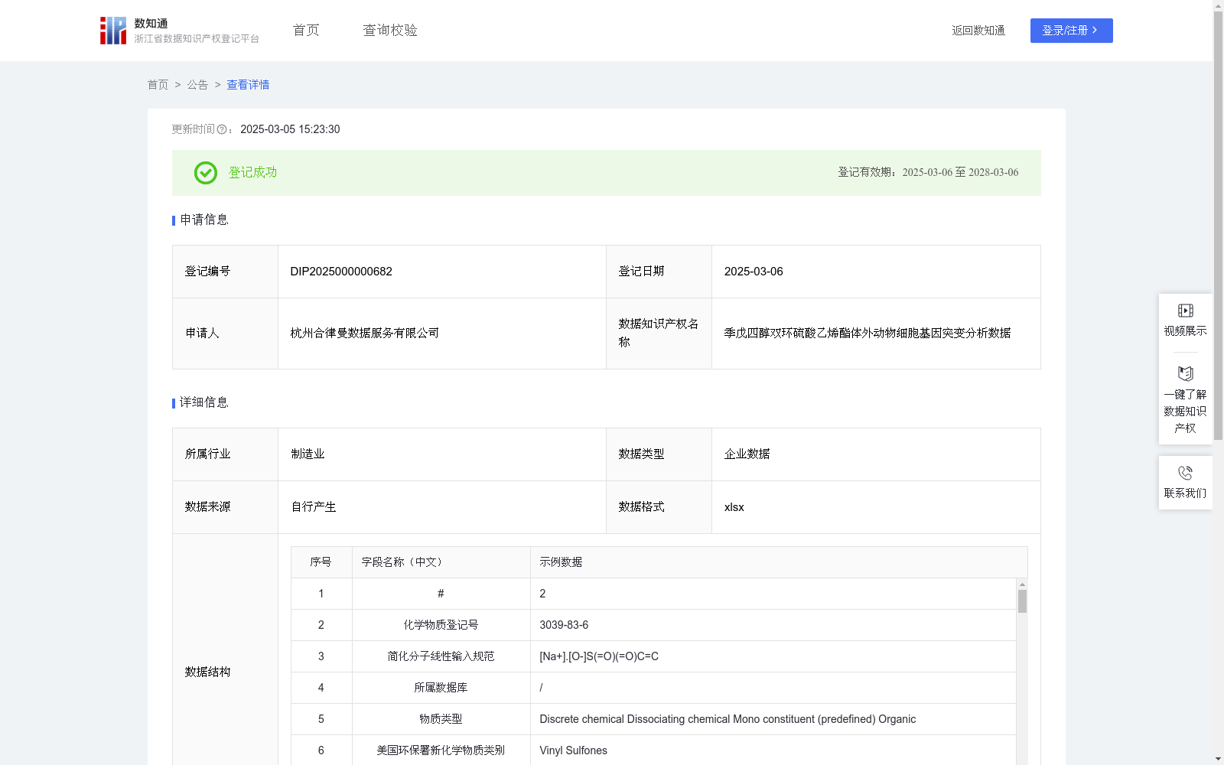Click the 申请信息 section heading
This screenshot has height=765, width=1224.
(204, 220)
